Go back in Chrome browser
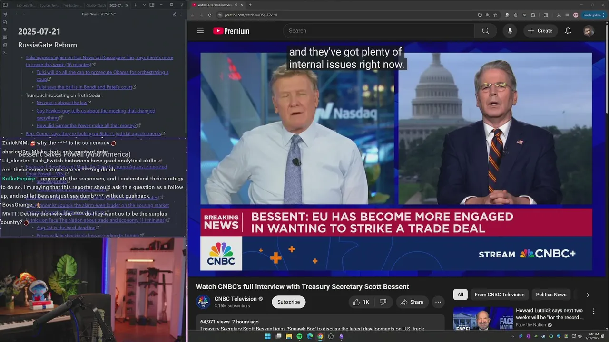The image size is (609, 342). click(192, 15)
